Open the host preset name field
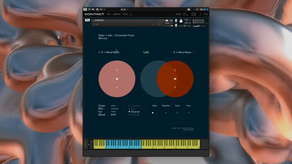 (113, 9)
